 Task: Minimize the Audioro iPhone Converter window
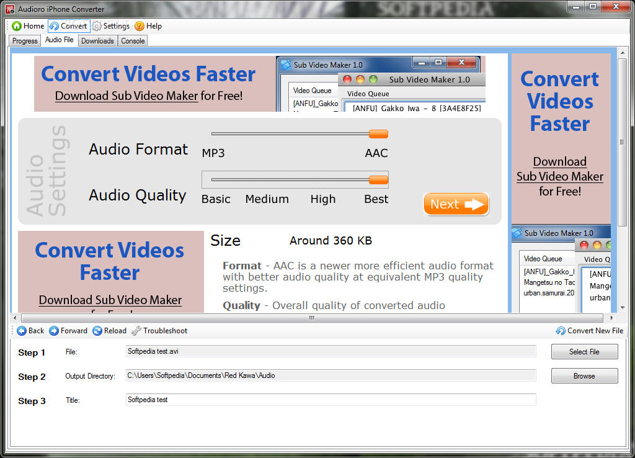coord(576,6)
